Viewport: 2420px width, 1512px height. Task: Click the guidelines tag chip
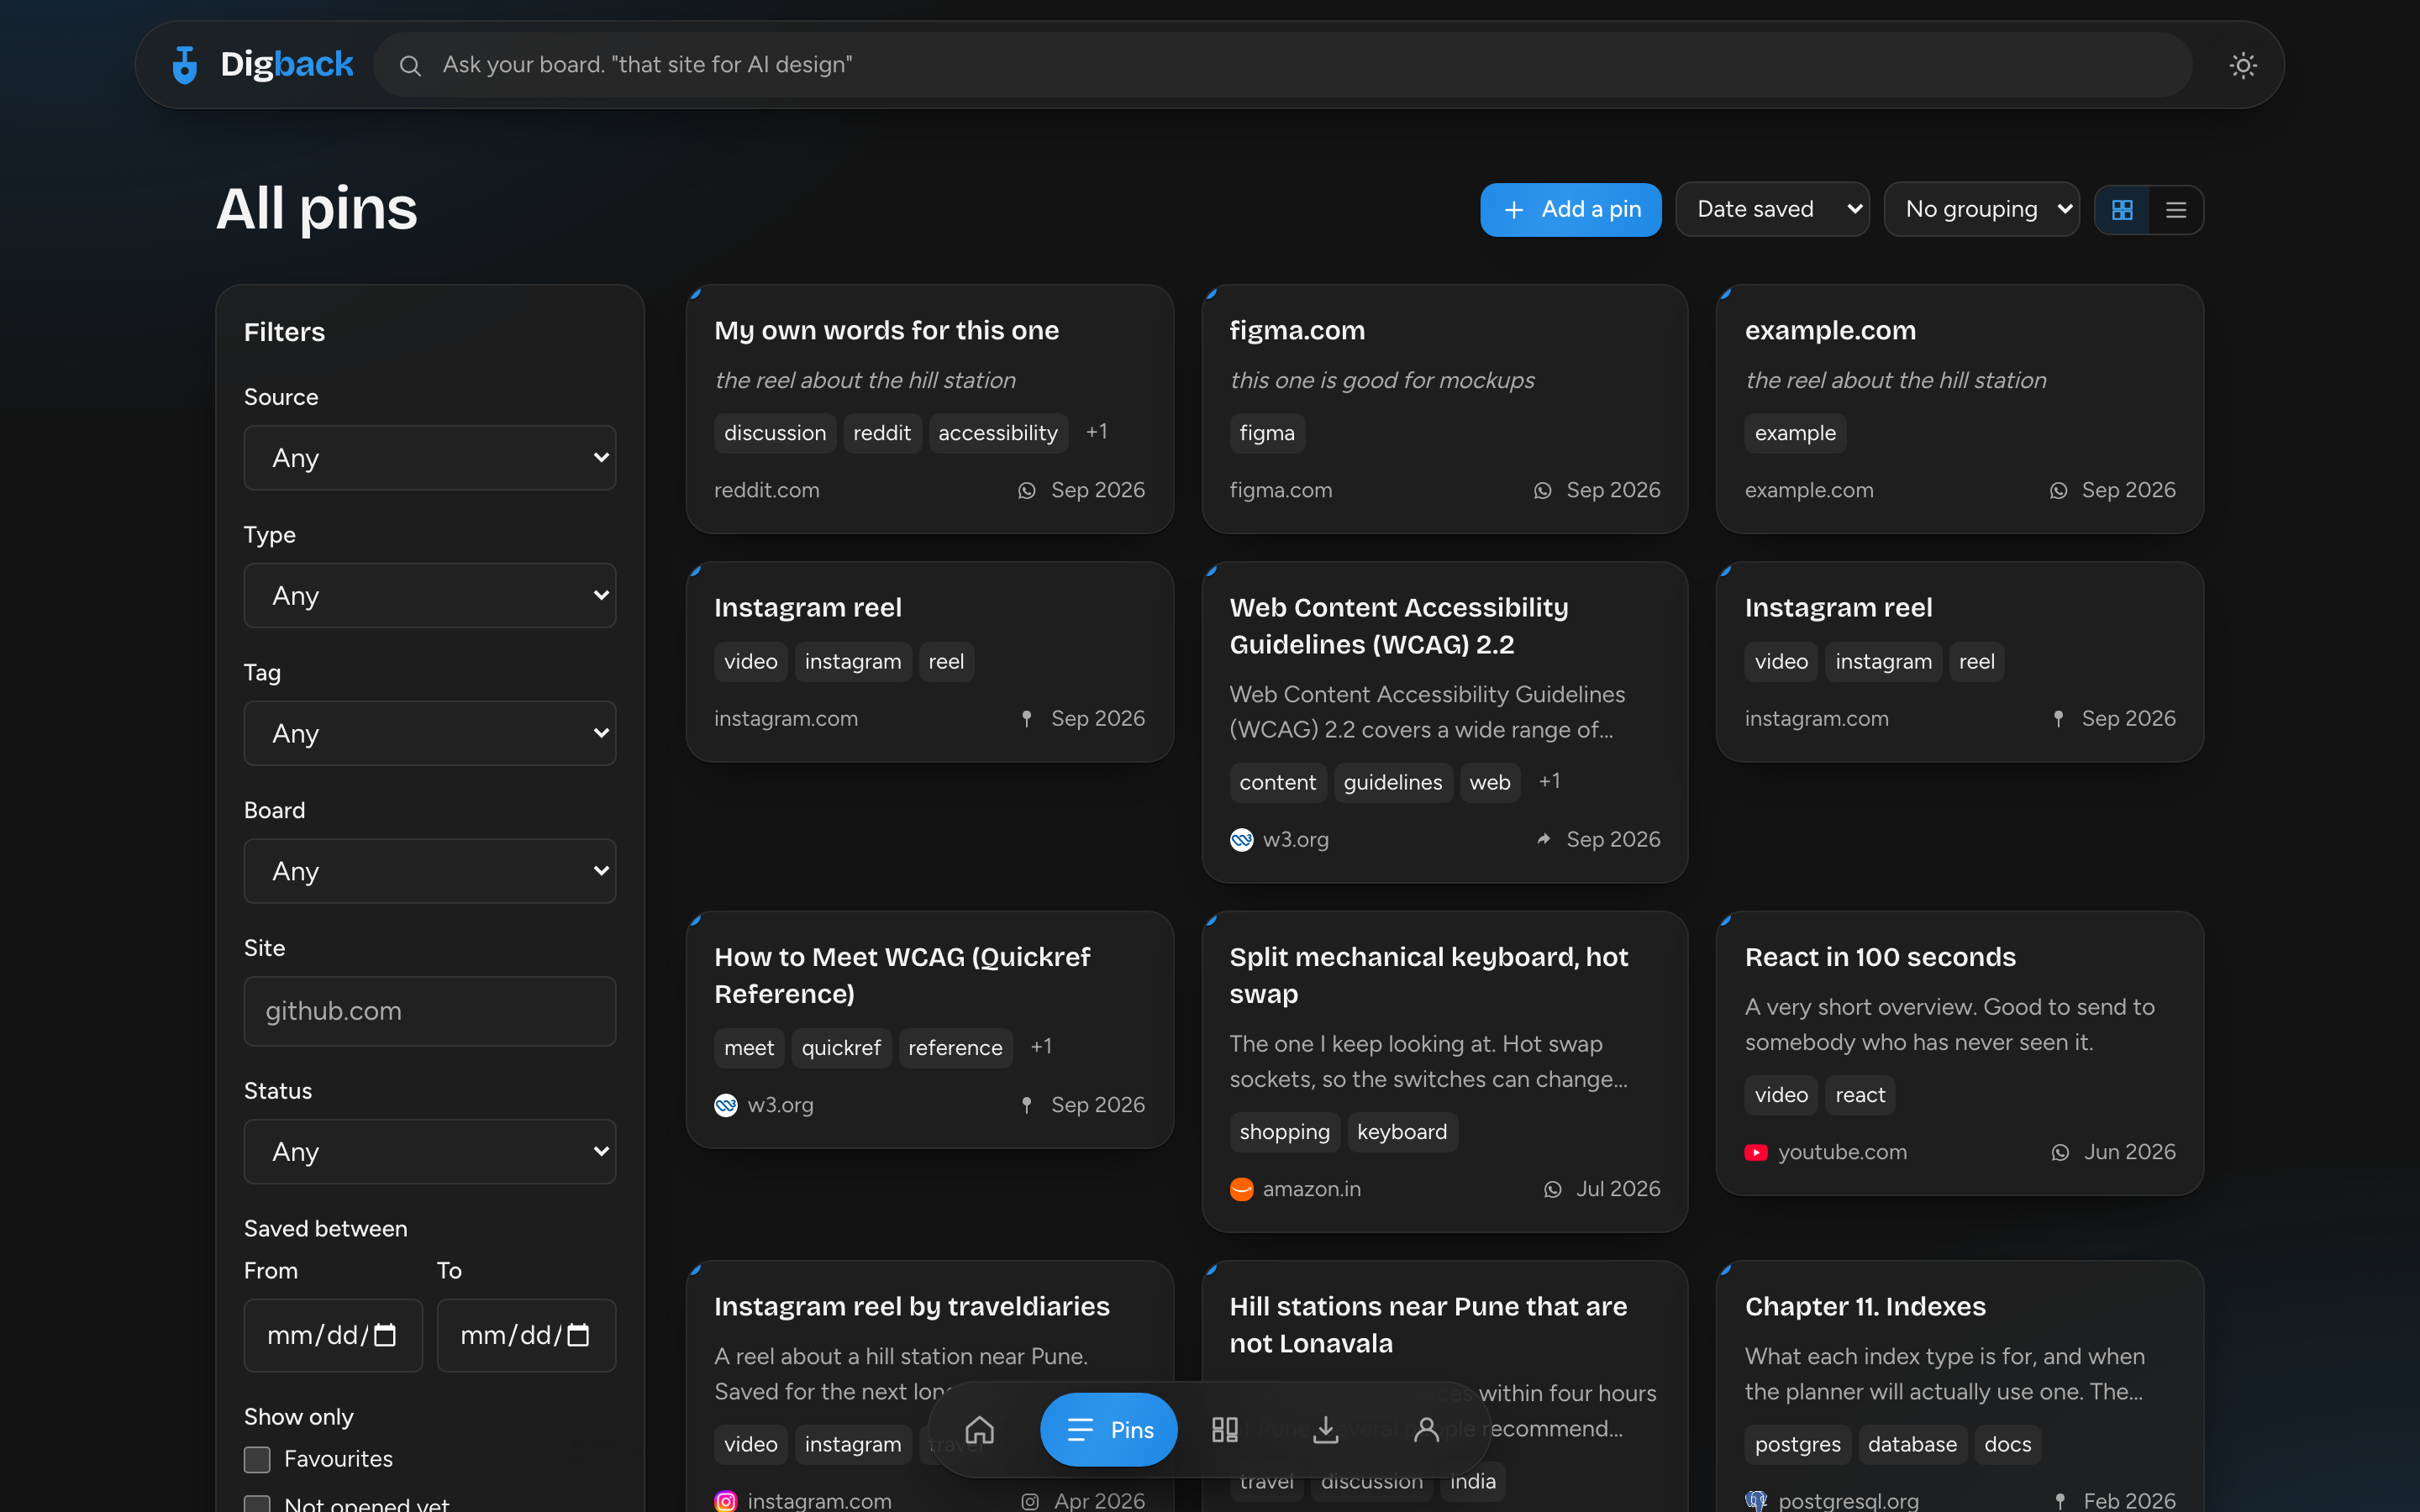[1392, 782]
